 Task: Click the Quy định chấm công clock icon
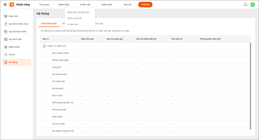tap(6, 24)
